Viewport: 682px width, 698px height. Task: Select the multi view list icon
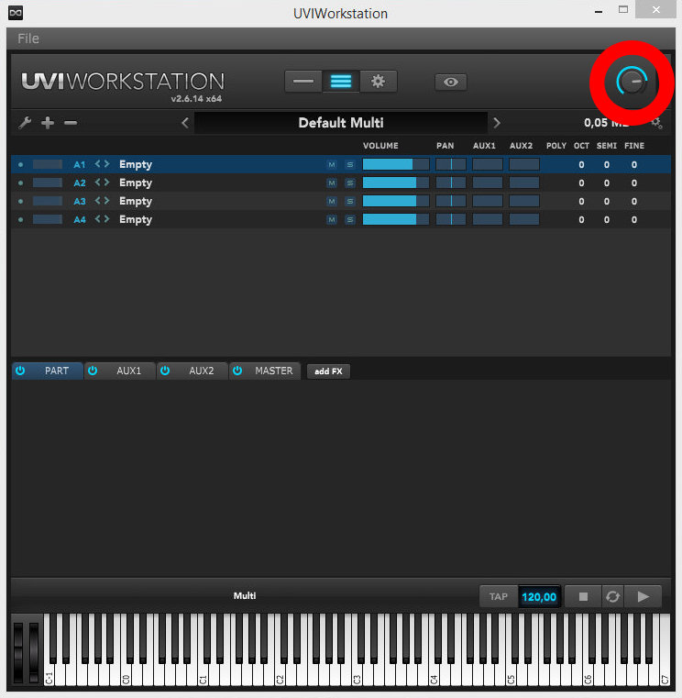click(341, 82)
